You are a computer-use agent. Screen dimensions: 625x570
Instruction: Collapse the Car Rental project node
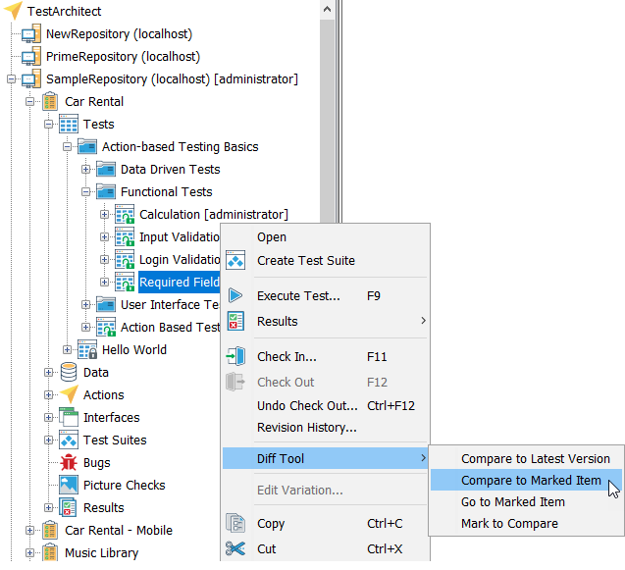(x=29, y=102)
